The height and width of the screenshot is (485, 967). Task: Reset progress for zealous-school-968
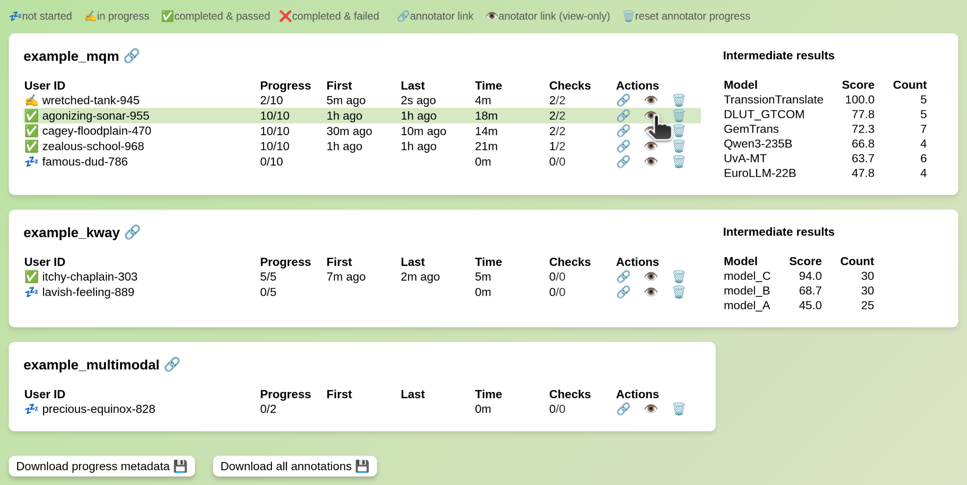[x=678, y=146]
